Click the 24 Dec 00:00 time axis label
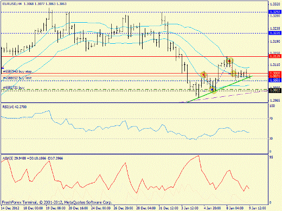 coord(101,208)
